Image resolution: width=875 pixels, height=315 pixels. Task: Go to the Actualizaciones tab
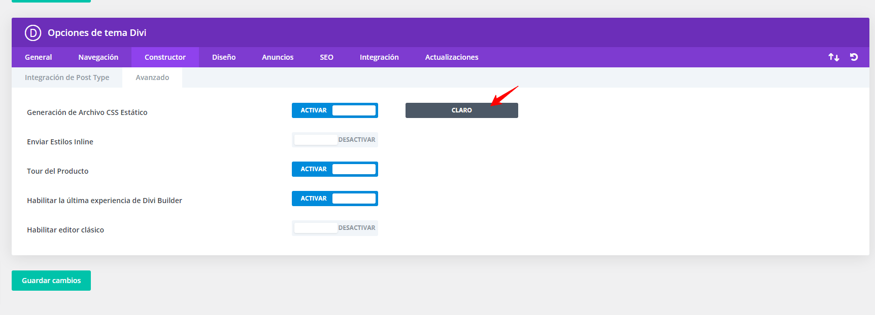point(452,57)
